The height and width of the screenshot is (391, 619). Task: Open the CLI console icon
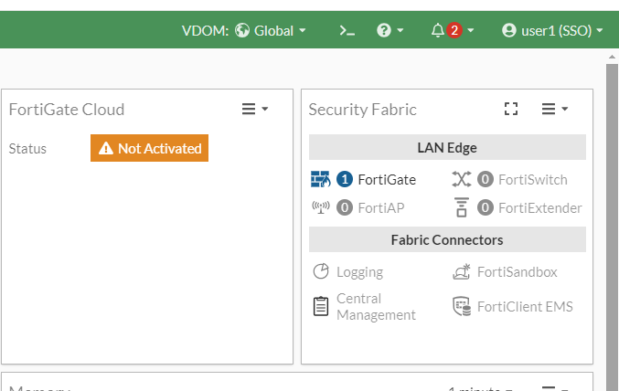pyautogui.click(x=347, y=30)
